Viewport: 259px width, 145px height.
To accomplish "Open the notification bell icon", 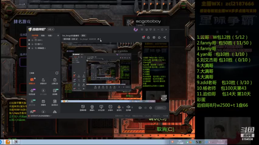I will coord(159,37).
